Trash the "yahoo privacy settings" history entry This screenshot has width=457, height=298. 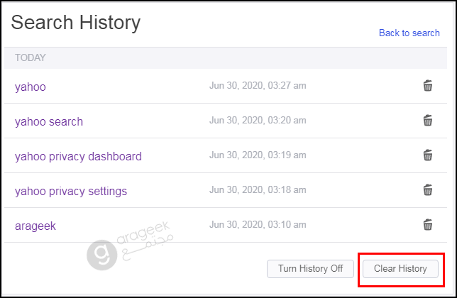(428, 189)
